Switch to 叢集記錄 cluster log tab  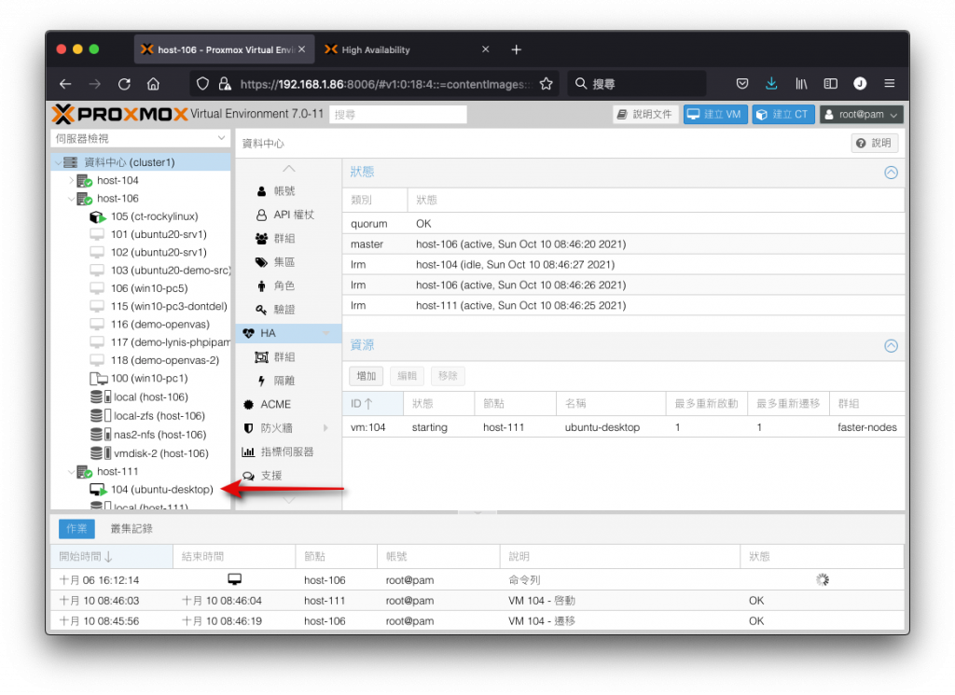[x=131, y=529]
